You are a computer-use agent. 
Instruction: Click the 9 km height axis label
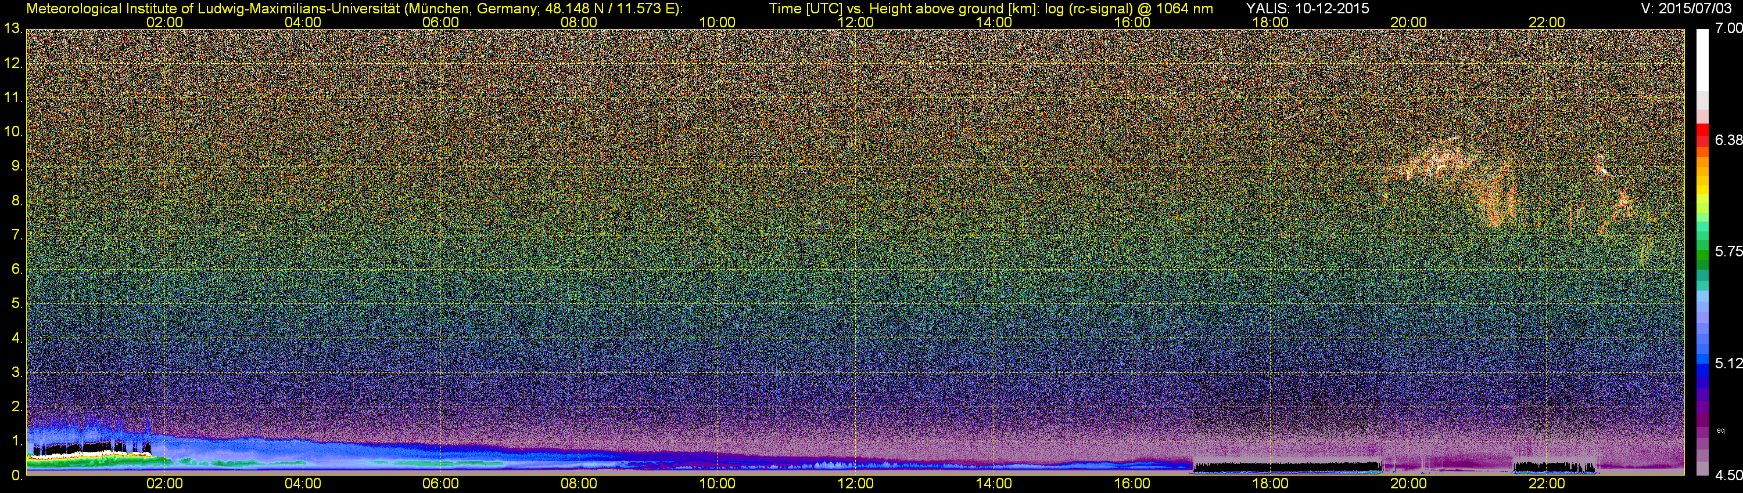pyautogui.click(x=17, y=166)
